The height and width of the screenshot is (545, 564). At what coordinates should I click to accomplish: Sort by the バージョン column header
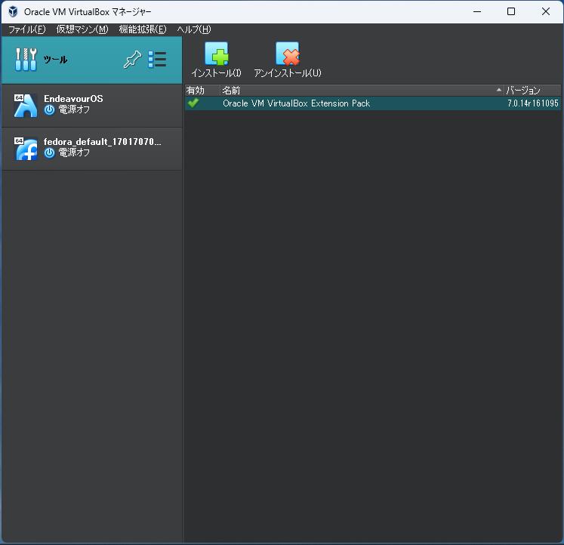coord(532,91)
